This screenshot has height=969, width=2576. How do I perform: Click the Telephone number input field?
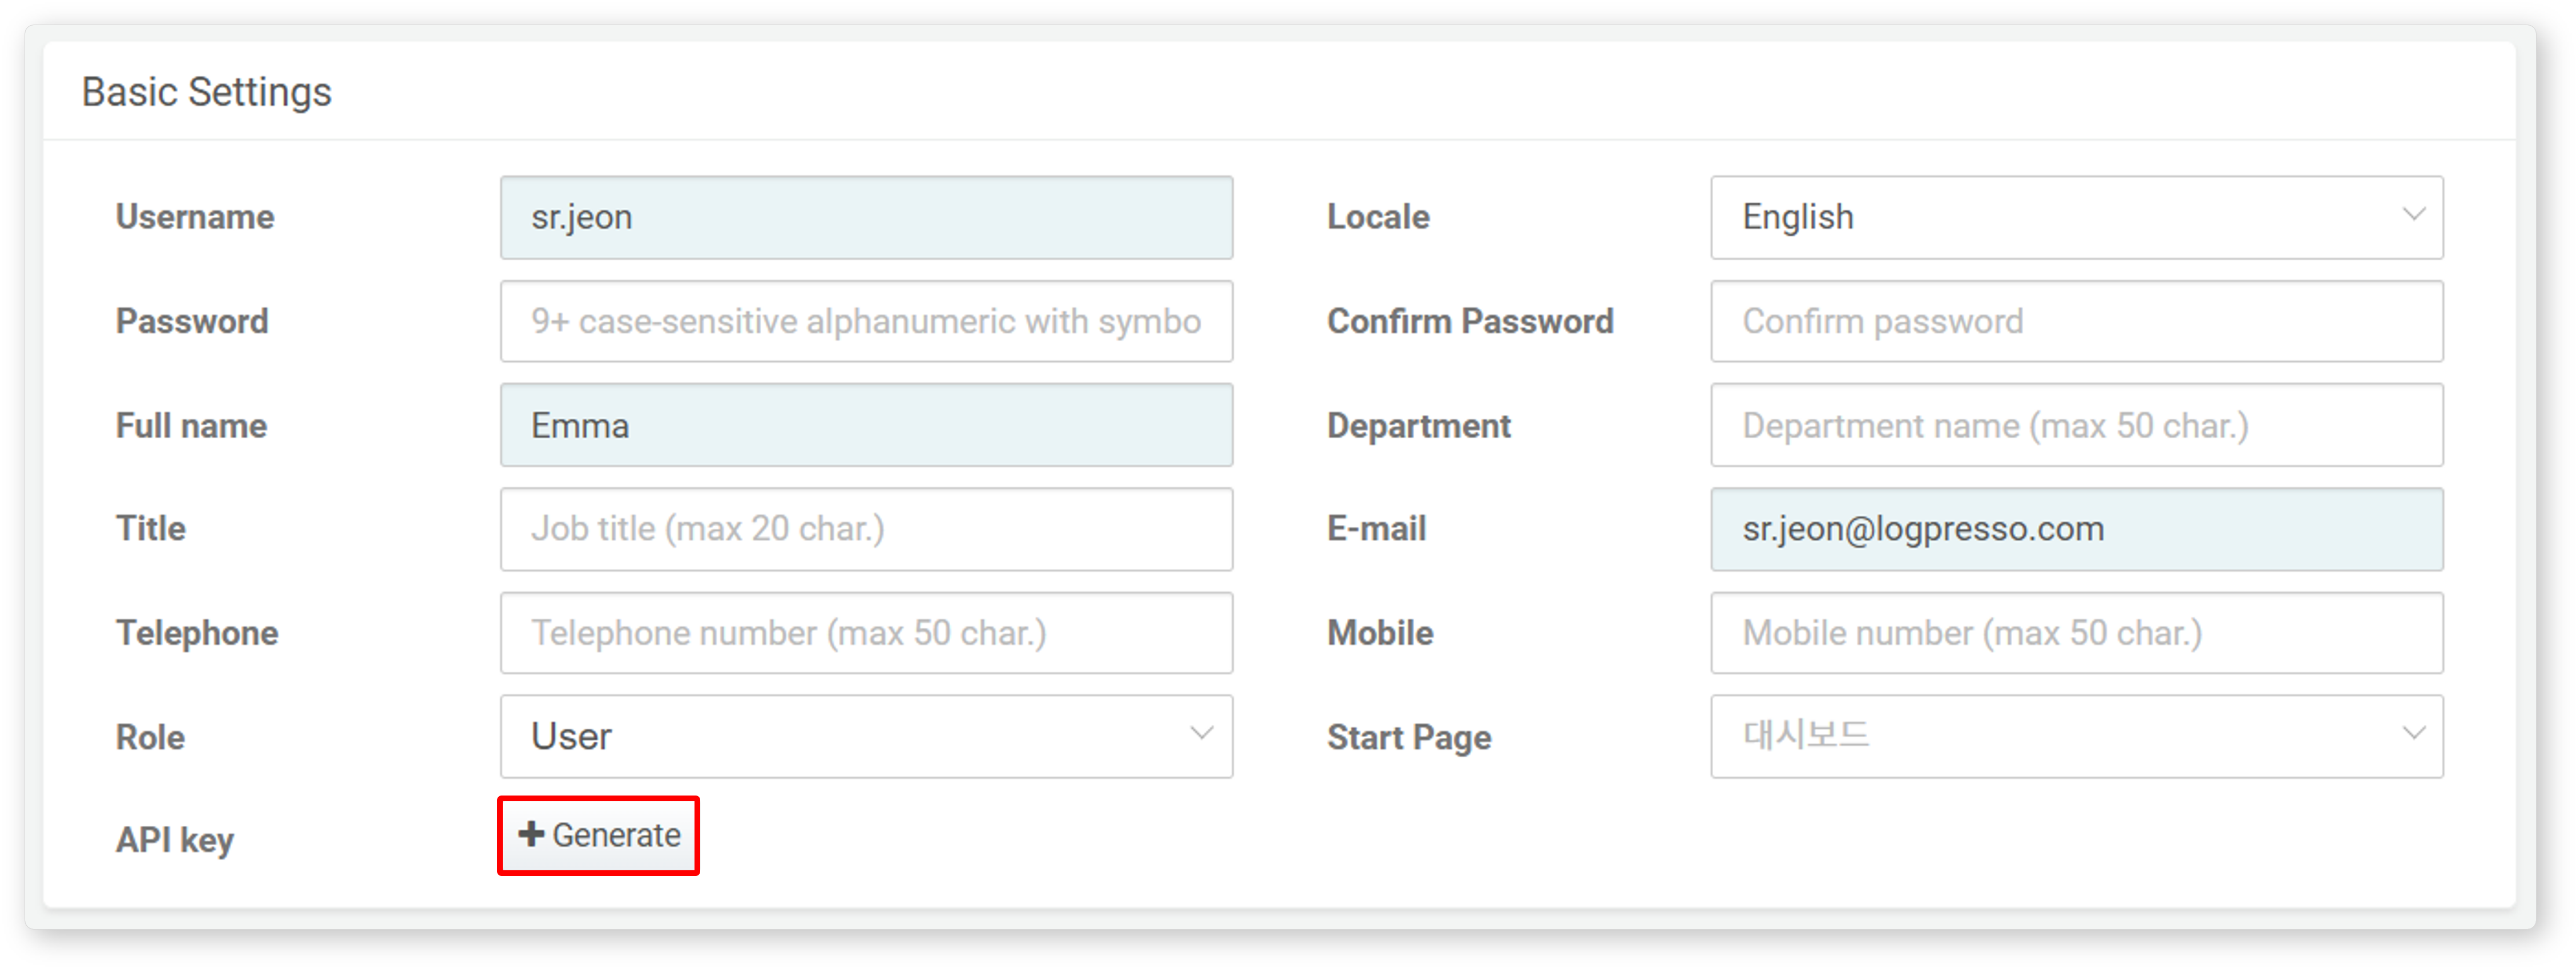pyautogui.click(x=866, y=633)
